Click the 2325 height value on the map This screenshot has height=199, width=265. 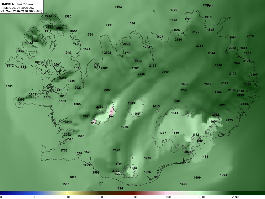pos(35,41)
